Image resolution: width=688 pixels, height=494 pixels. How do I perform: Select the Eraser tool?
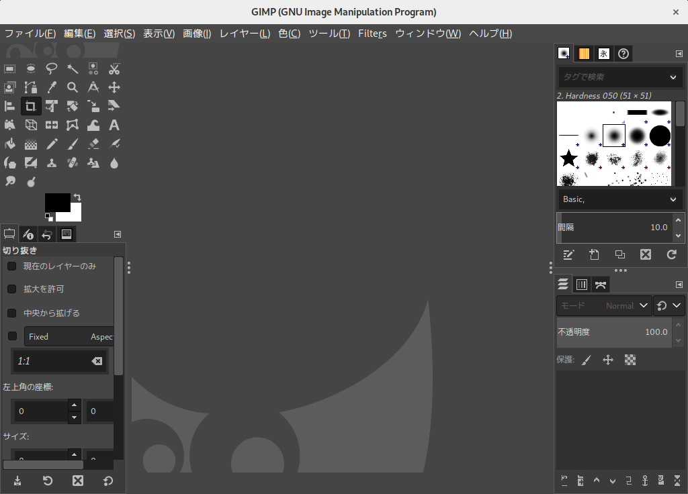pyautogui.click(x=93, y=144)
